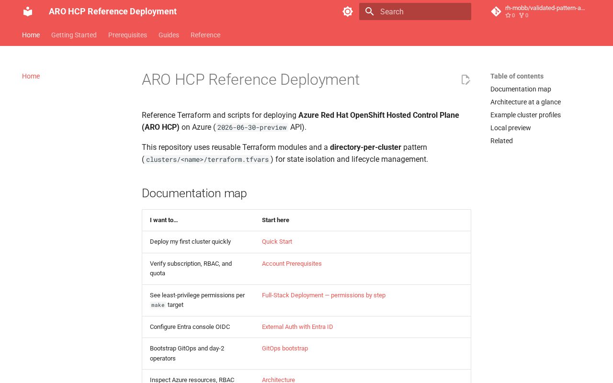613x383 pixels.
Task: Switch to the Guides tab
Action: 169,35
